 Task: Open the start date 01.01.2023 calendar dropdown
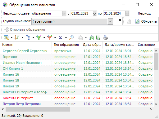pos(94,14)
